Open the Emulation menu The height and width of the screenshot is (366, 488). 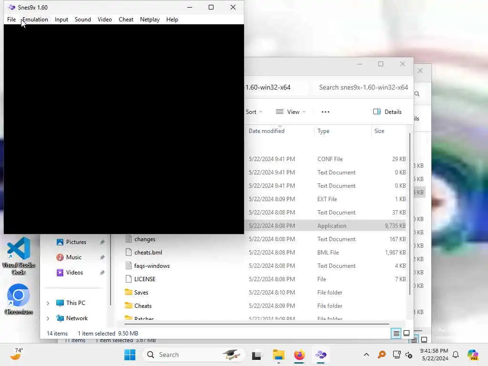(35, 19)
